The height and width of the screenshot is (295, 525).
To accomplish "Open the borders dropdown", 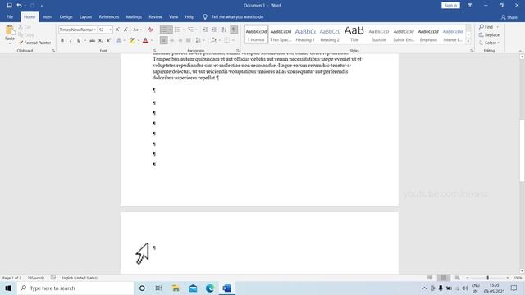I will click(233, 40).
